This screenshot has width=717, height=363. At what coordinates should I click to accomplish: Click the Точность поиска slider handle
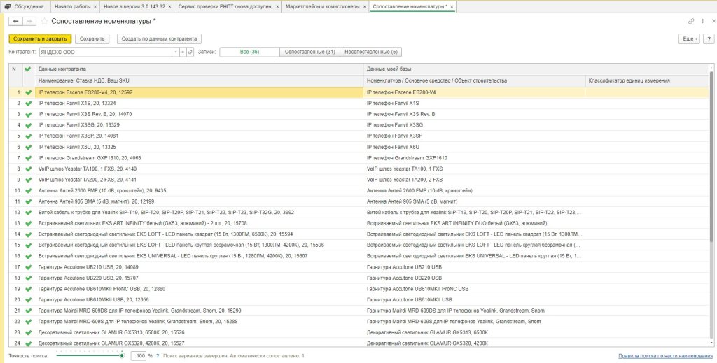tap(122, 355)
